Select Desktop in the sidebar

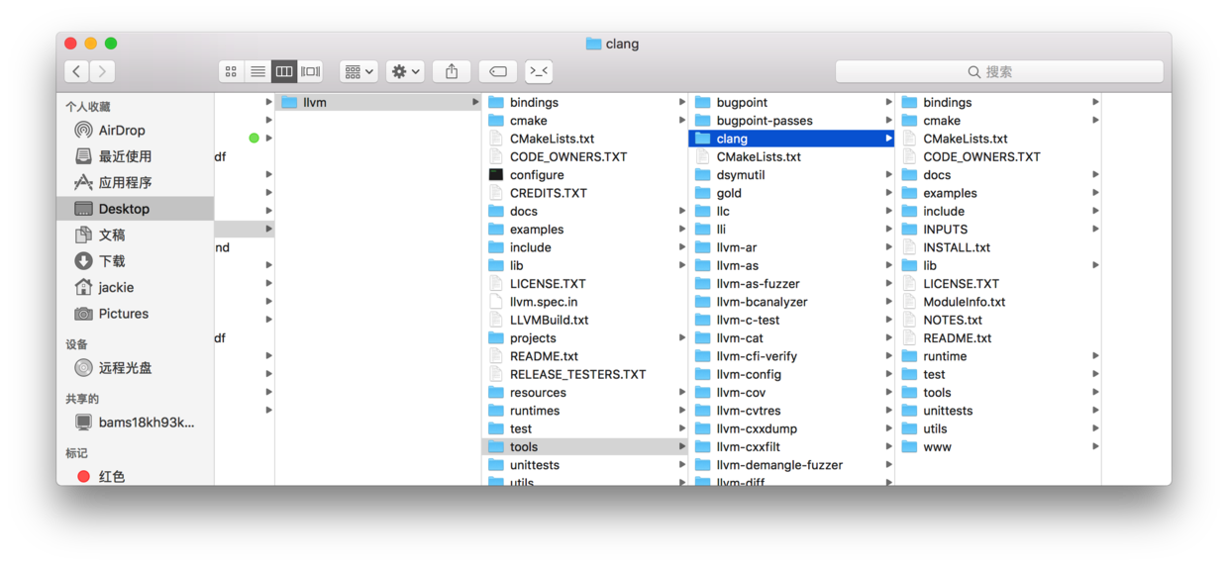coord(136,209)
